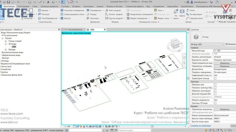Click the Help question mark icon in title bar
Viewport: 236px width, 132px height.
pos(217,2)
